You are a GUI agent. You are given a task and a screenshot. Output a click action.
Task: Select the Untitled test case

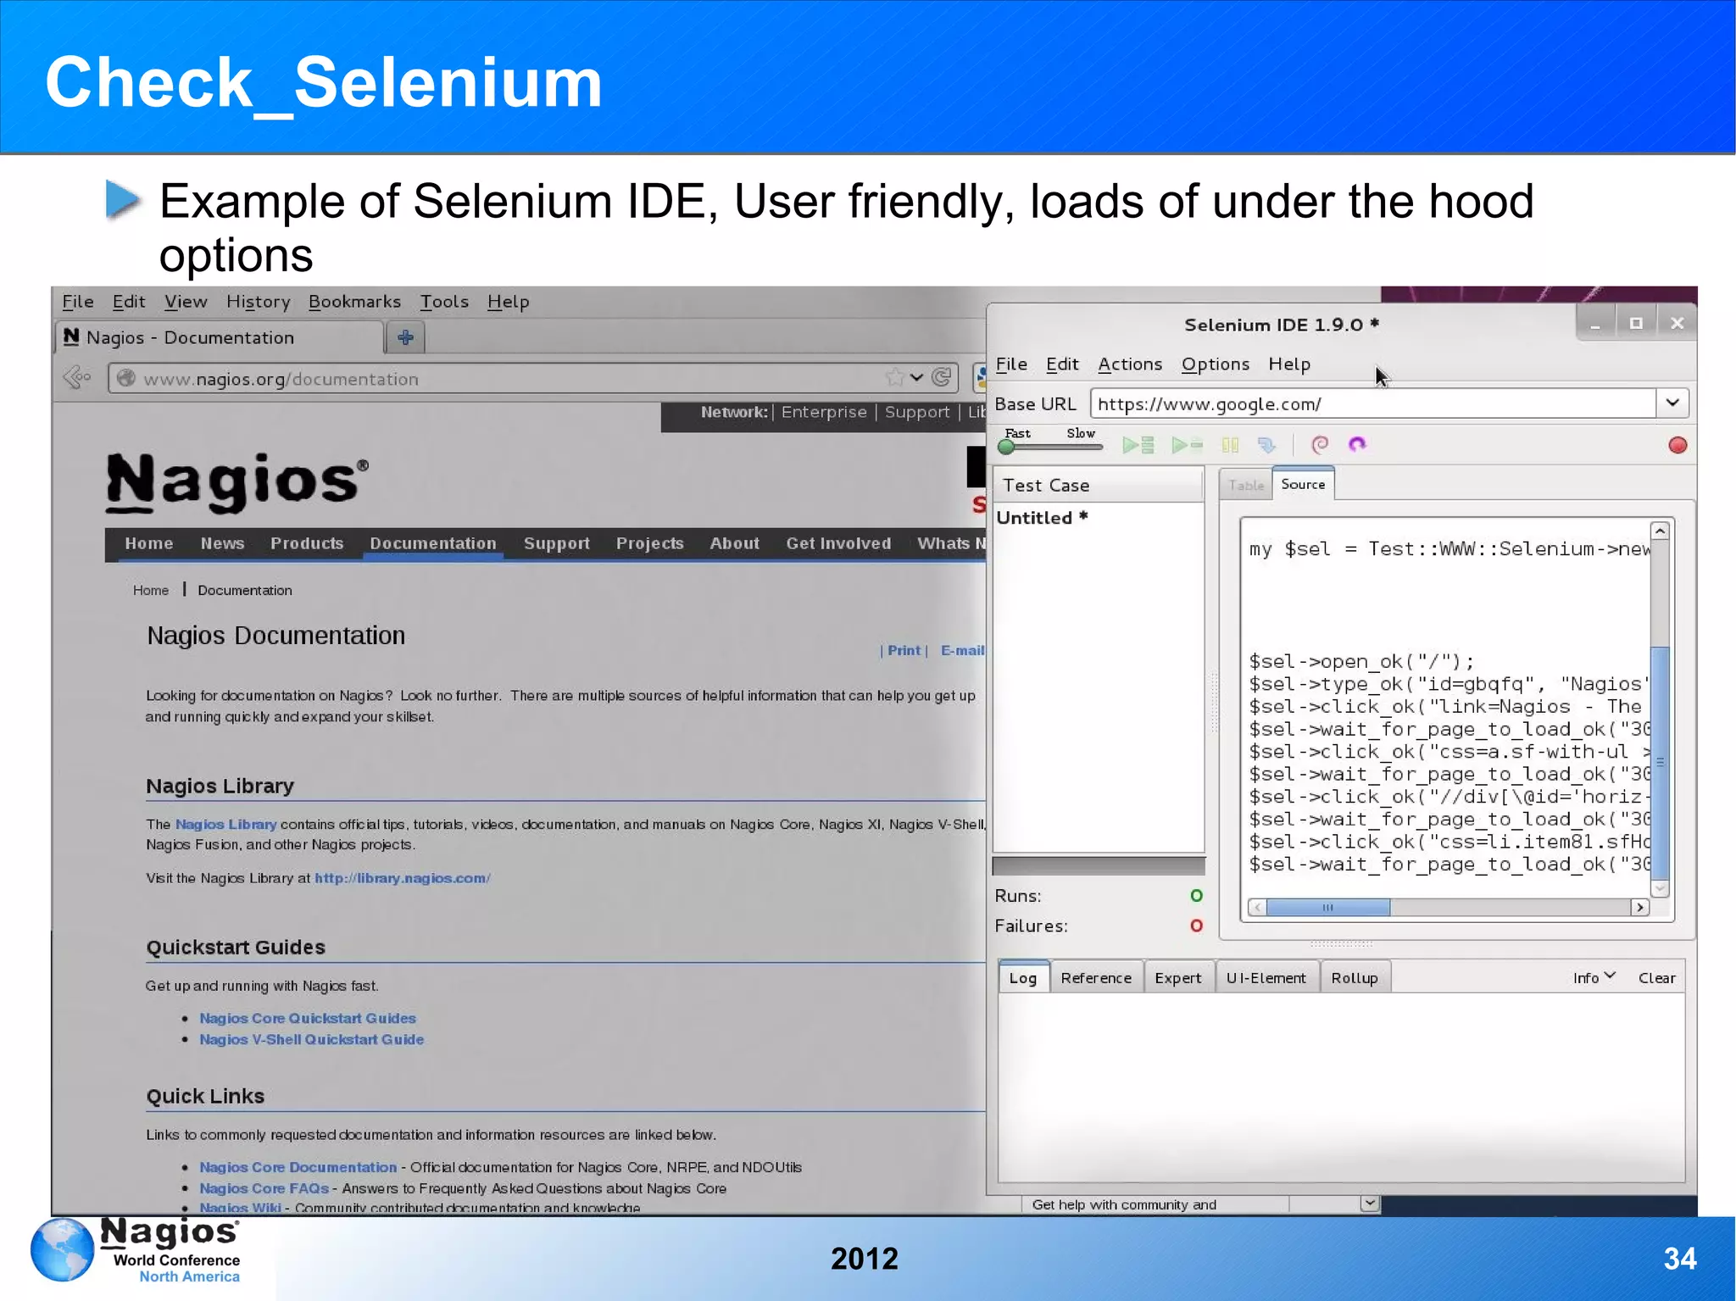(x=1042, y=518)
